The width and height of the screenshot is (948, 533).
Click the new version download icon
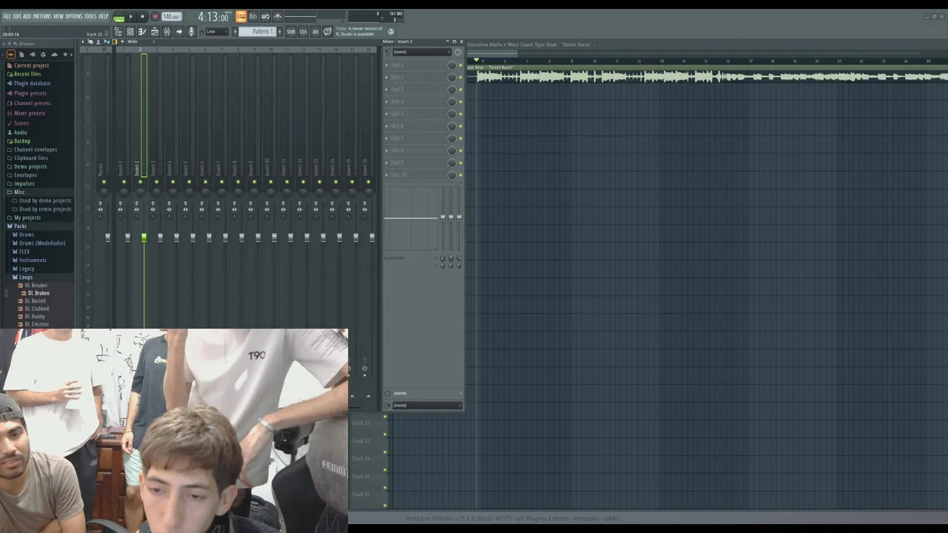coord(391,31)
